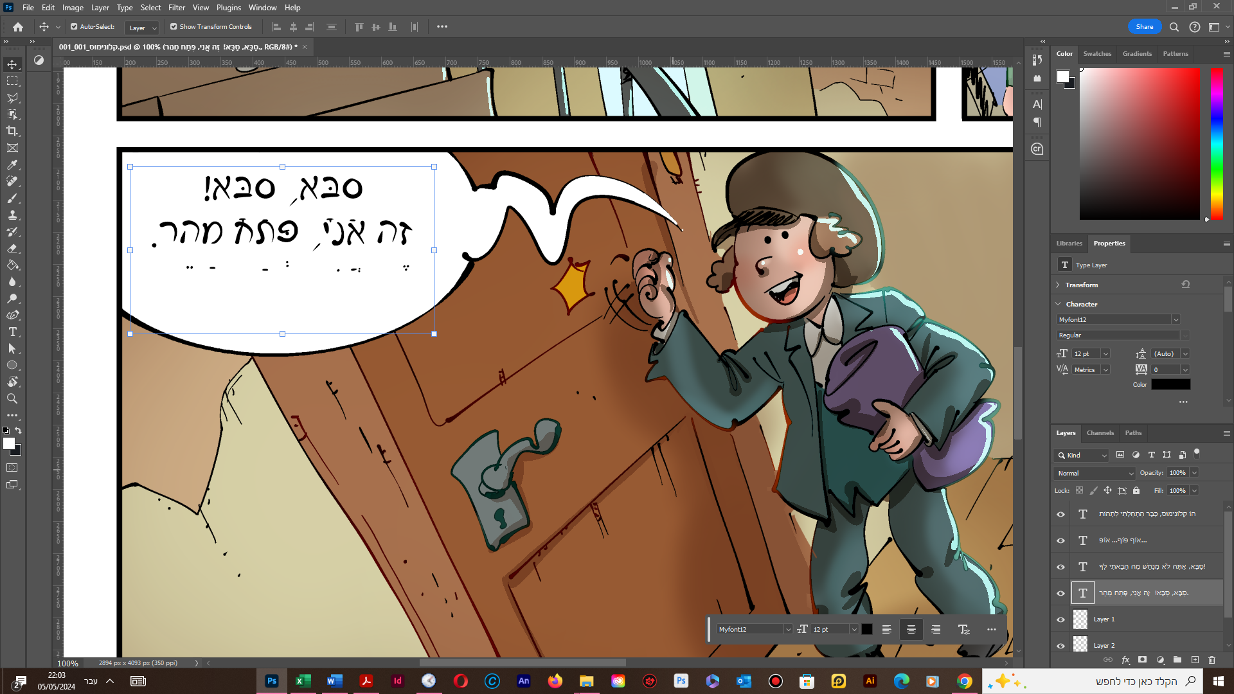1234x694 pixels.
Task: Click the Share button
Action: point(1144,27)
